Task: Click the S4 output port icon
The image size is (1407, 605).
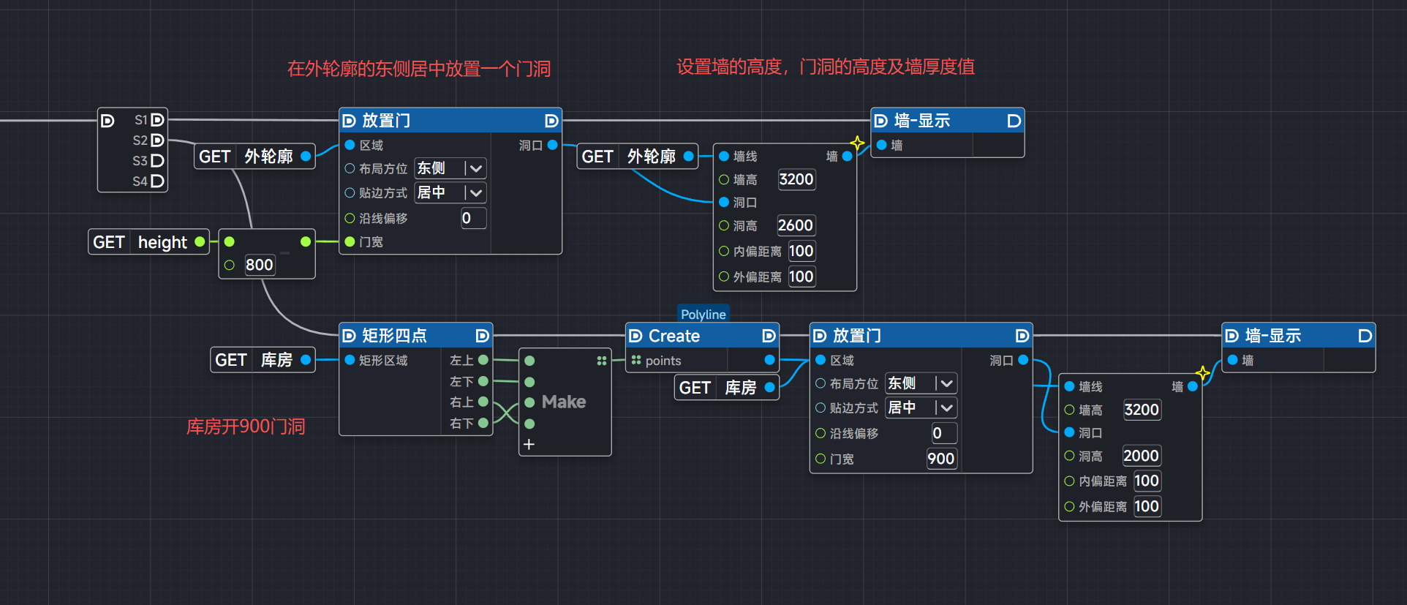Action: pyautogui.click(x=157, y=181)
